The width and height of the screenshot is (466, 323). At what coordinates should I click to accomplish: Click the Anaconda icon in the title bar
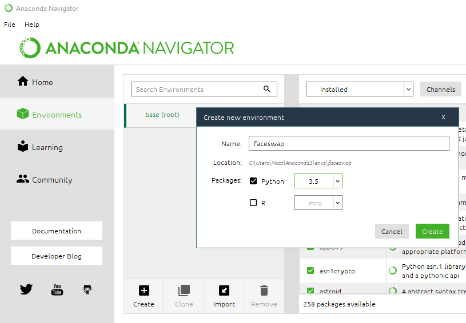point(9,8)
